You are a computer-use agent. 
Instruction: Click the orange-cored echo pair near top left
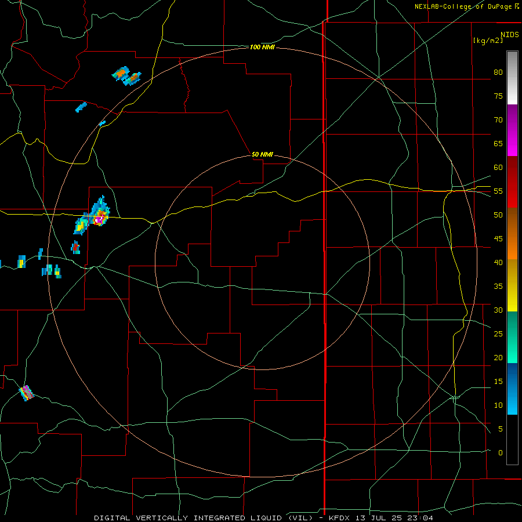tap(126, 76)
